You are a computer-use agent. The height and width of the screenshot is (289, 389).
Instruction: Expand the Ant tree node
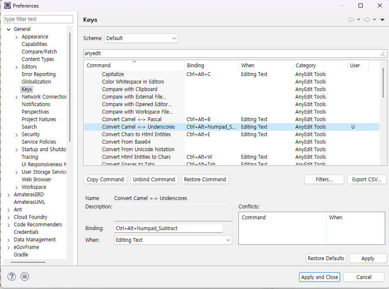coord(8,210)
